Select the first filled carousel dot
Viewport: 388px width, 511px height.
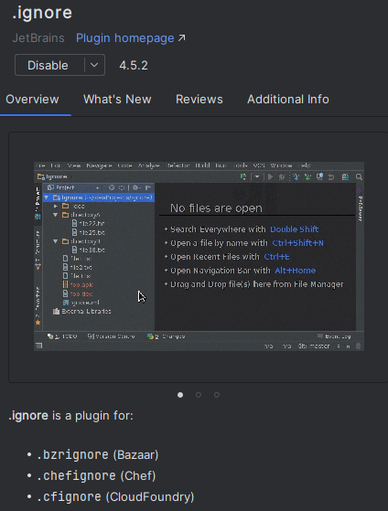180,395
